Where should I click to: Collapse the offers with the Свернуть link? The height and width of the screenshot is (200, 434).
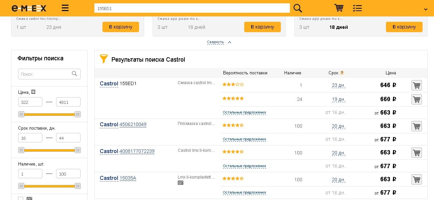pos(215,42)
